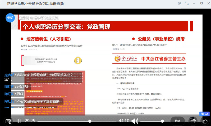Click the red highlighted announcement text box
211x126 pixels.
pyautogui.click(x=55, y=93)
